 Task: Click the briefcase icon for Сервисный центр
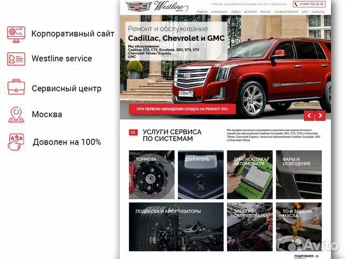(x=16, y=87)
